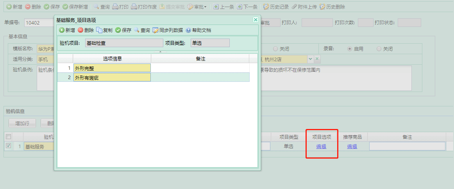454x189 pixels.
Task: Click the 打印作废 toolbar button
Action: (144, 7)
